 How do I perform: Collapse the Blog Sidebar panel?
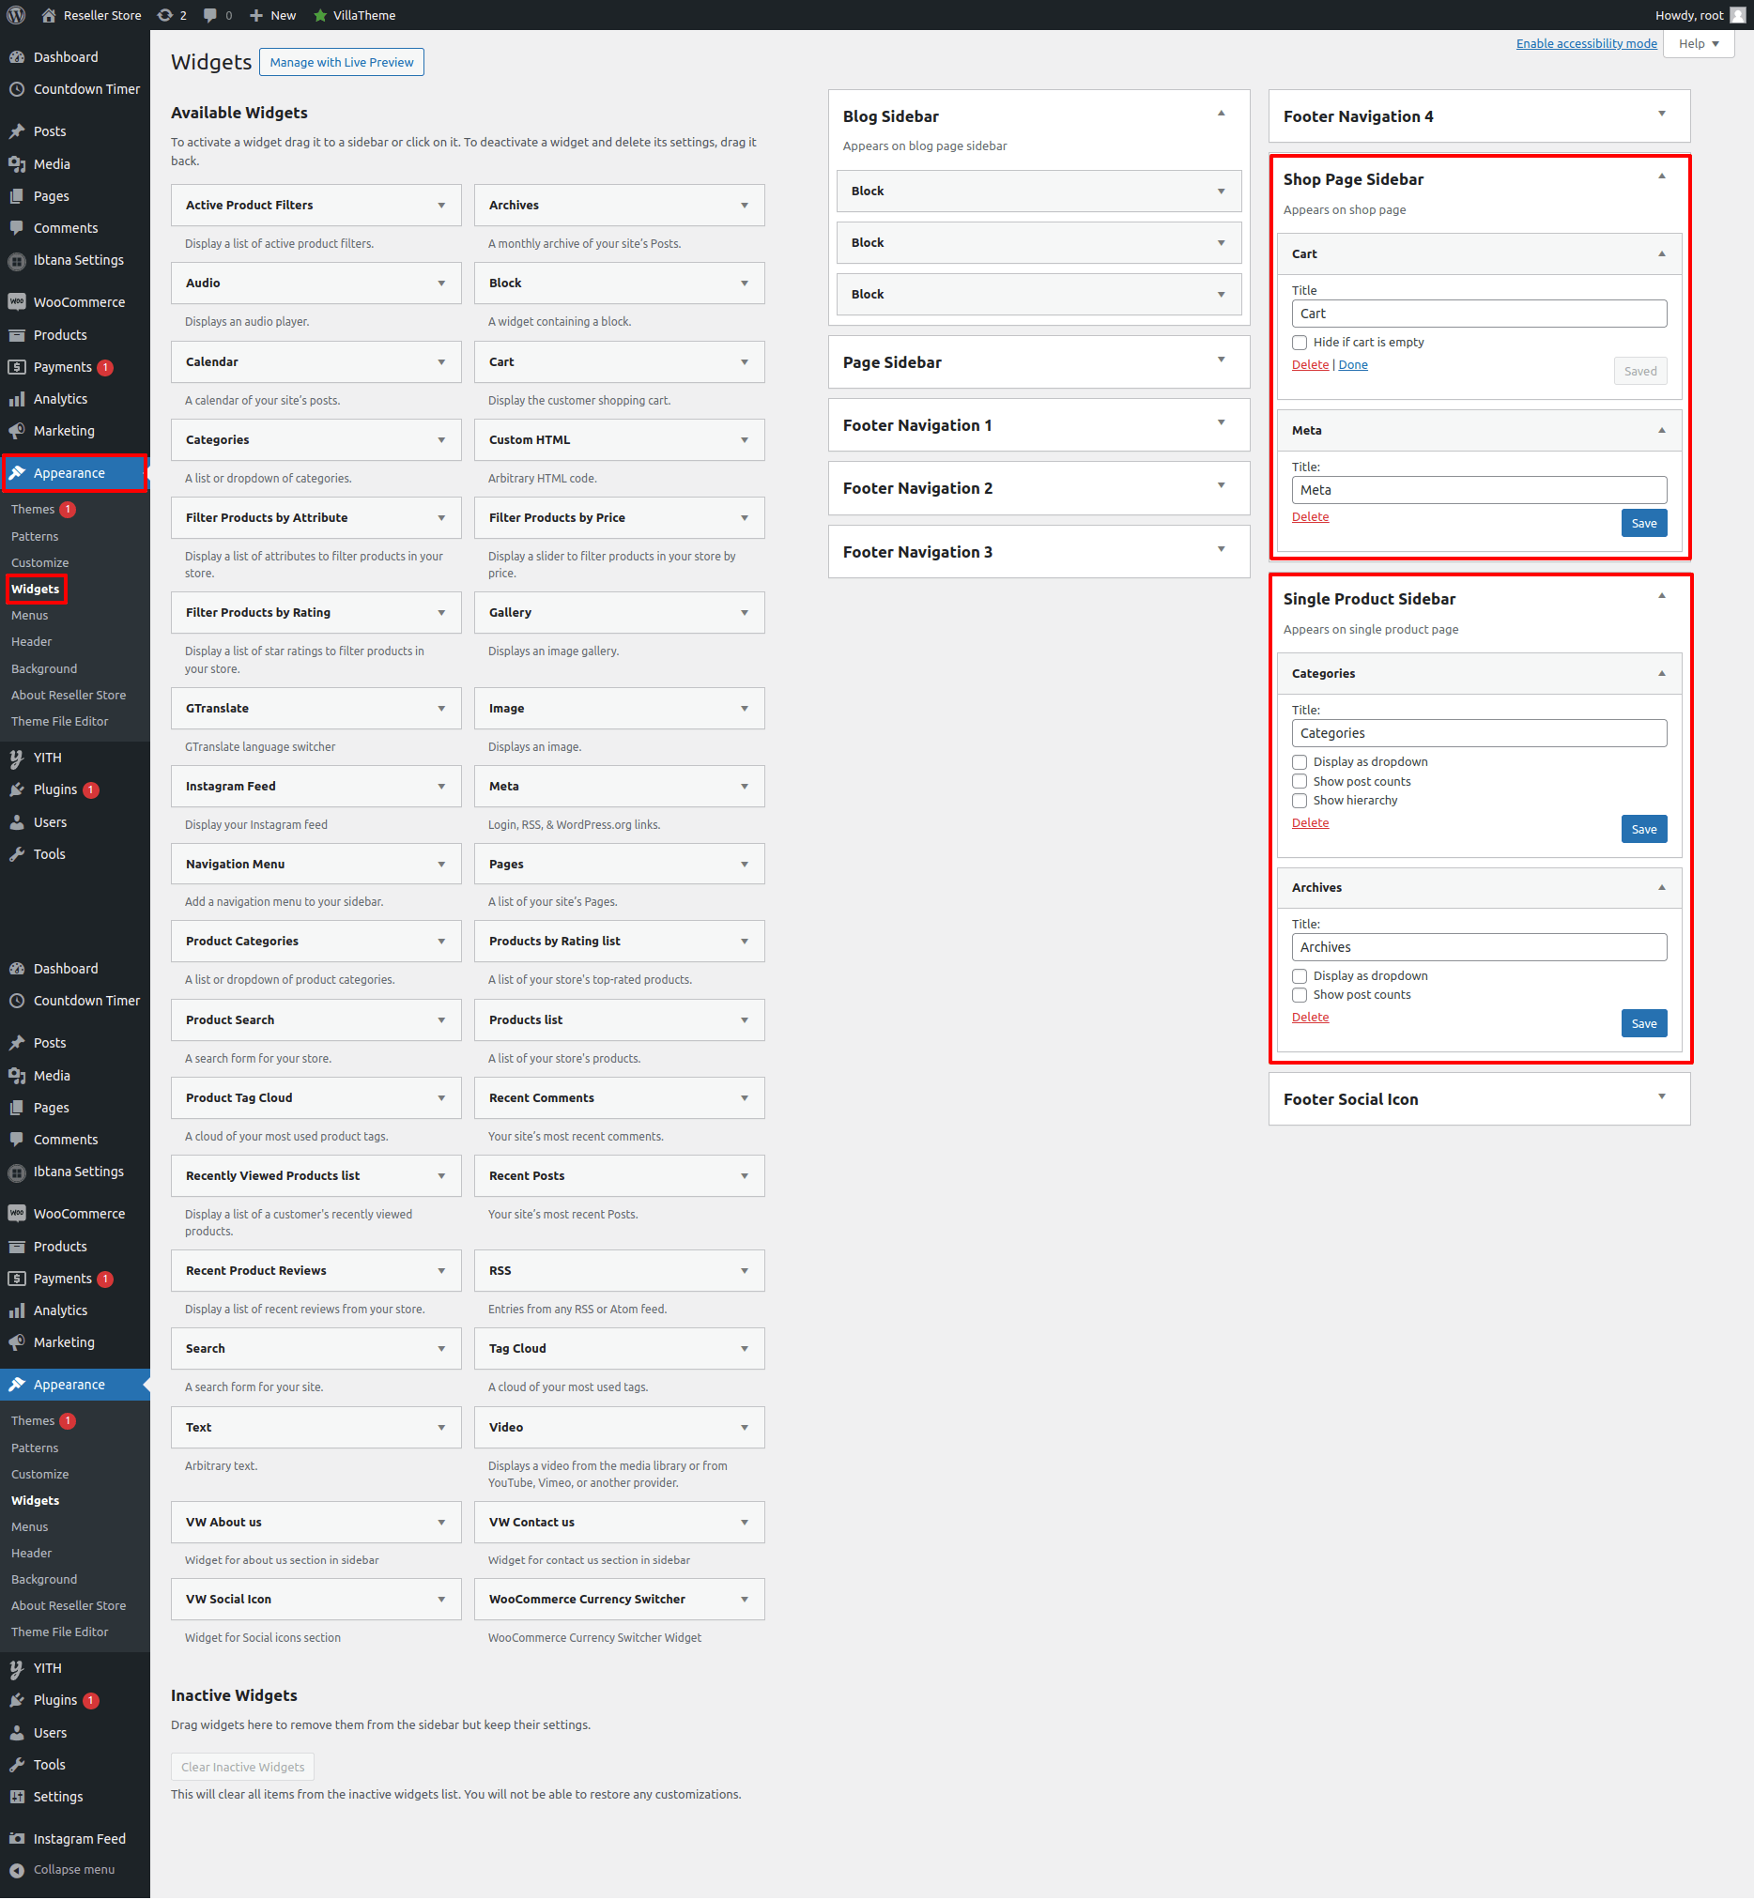(x=1221, y=115)
